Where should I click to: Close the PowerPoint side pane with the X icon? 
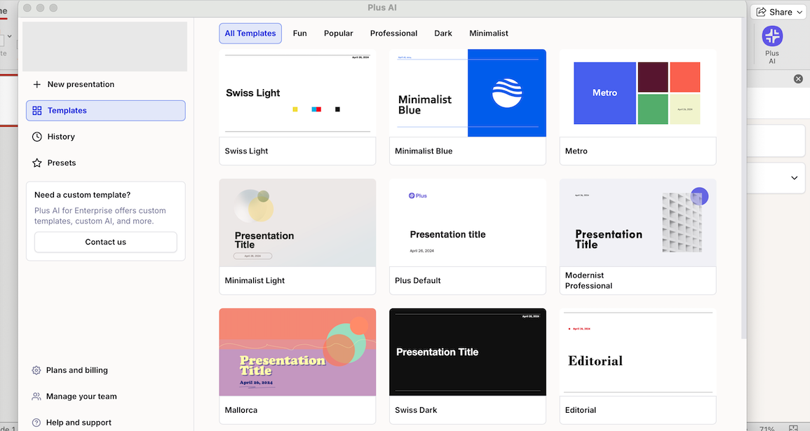(x=798, y=78)
